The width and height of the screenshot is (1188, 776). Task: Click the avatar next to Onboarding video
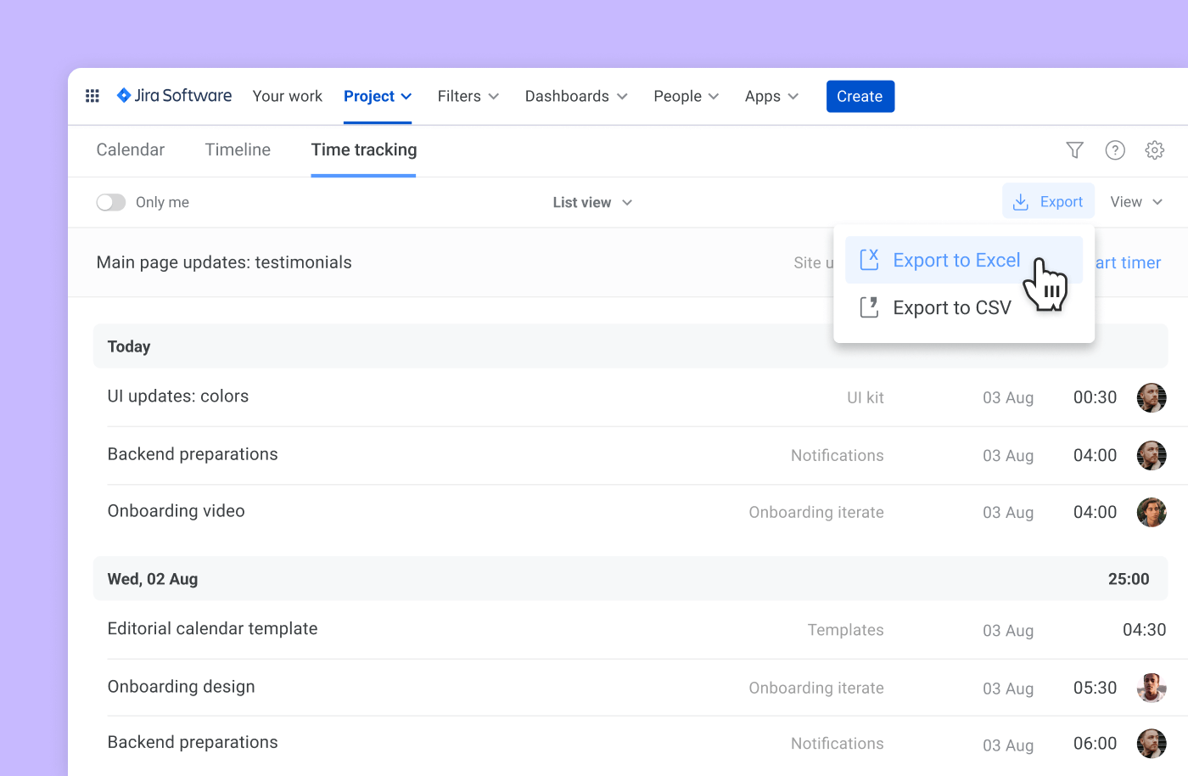tap(1152, 512)
